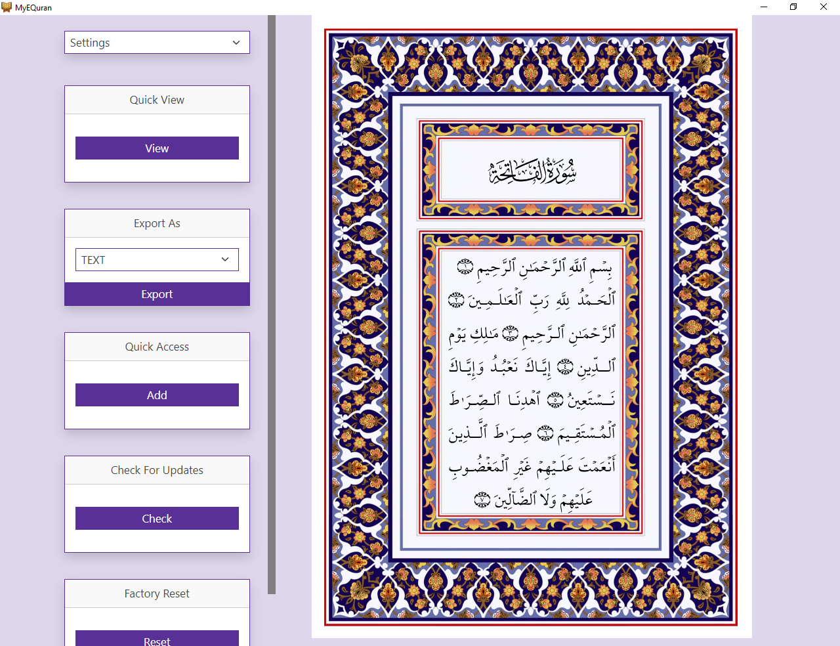
Task: Click the MyEQuran app icon in title bar
Action: (x=7, y=7)
